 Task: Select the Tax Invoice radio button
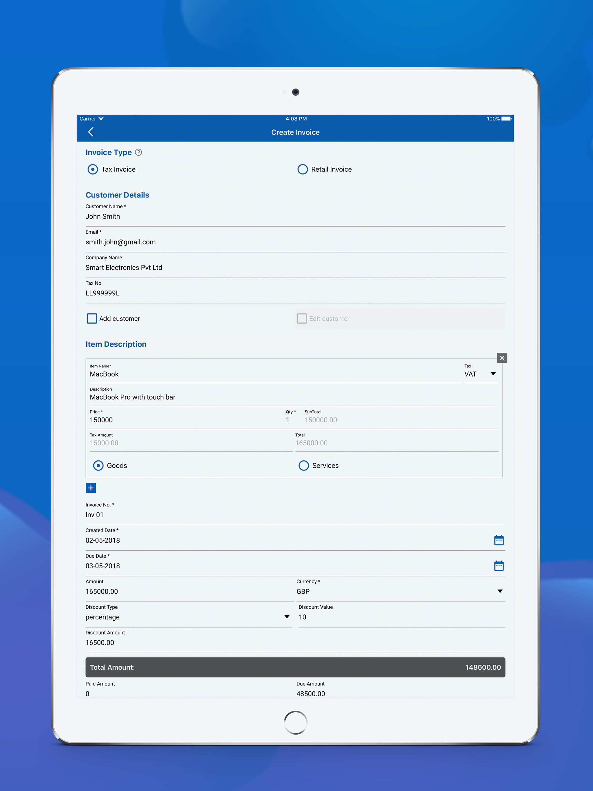(x=93, y=169)
